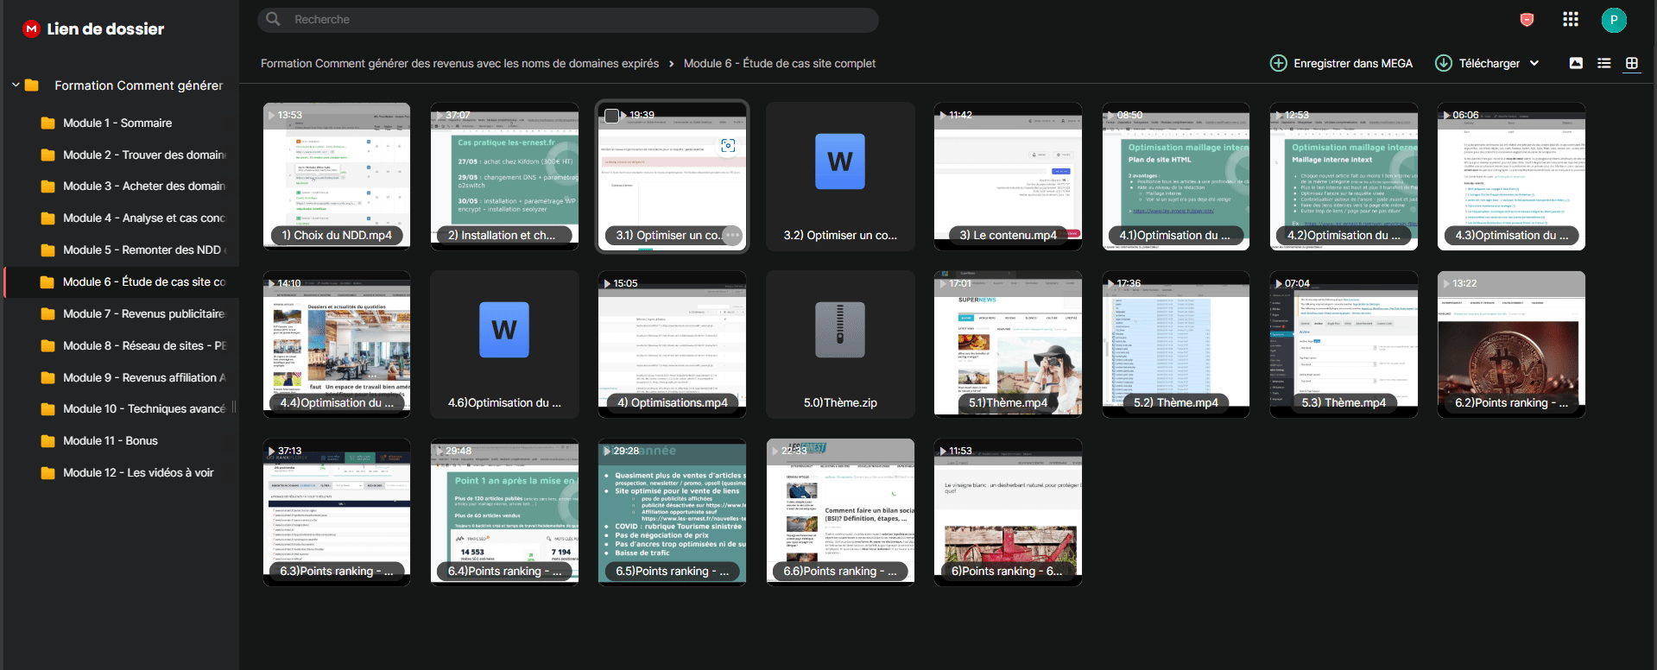Open the 1) Choix du NDD.mp4 thumbnail
The height and width of the screenshot is (670, 1657).
337,176
